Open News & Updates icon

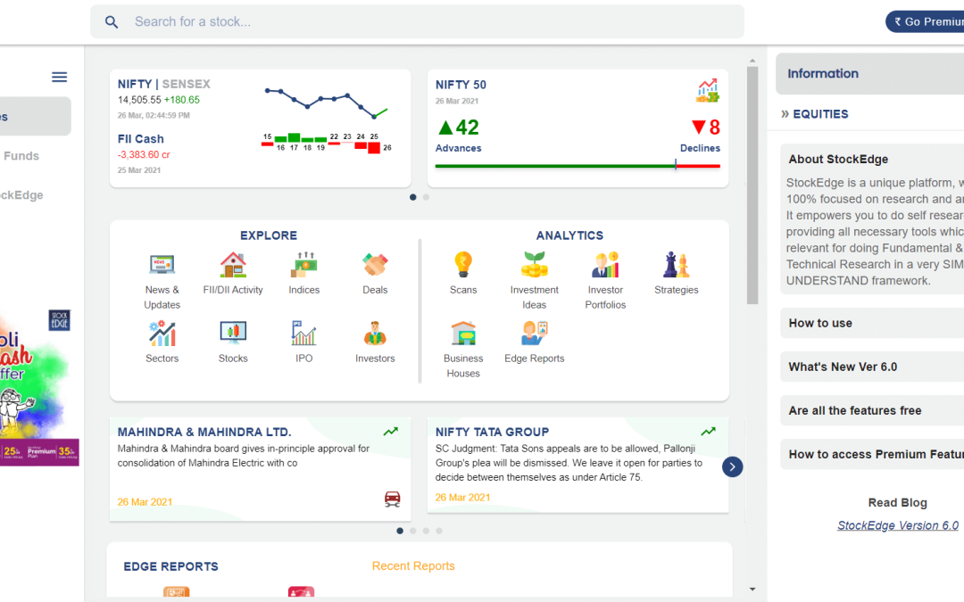pos(162,265)
